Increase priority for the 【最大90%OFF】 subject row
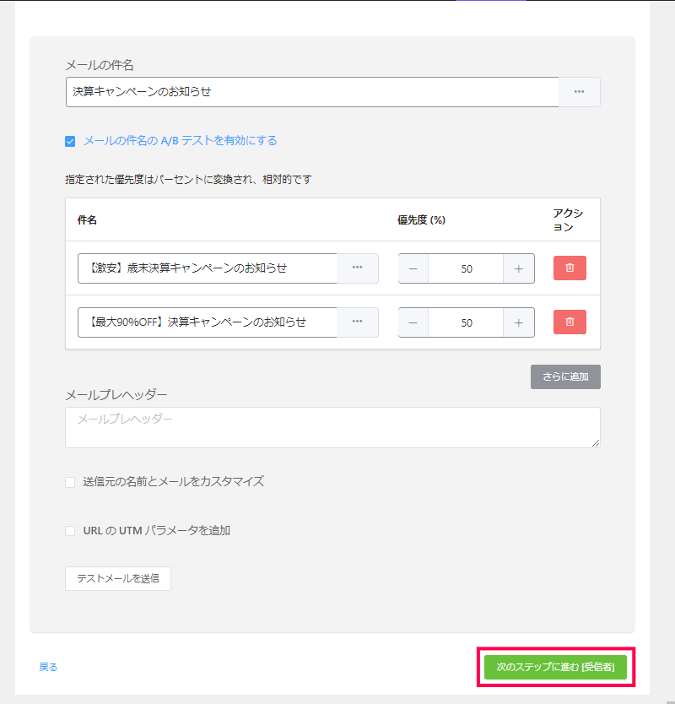The image size is (675, 704). 519,322
